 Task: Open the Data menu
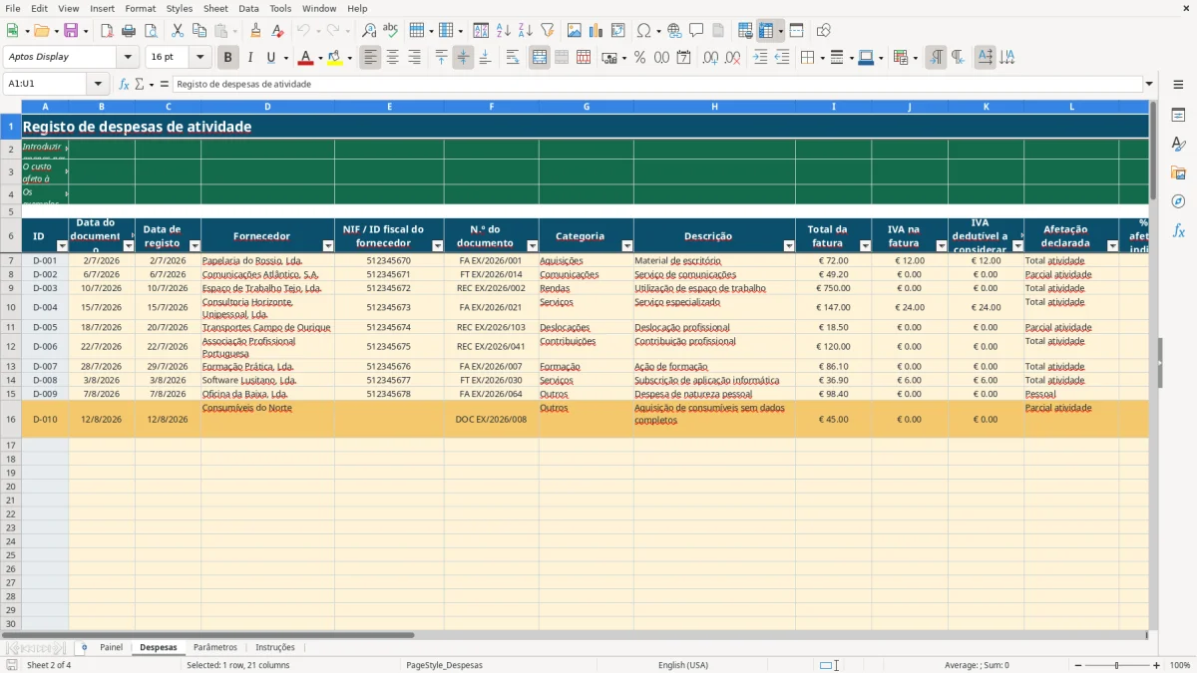click(x=248, y=8)
